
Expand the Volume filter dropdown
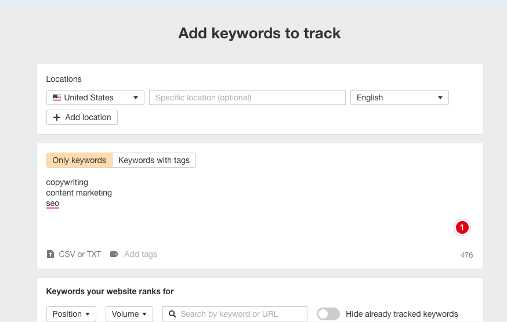(x=129, y=314)
